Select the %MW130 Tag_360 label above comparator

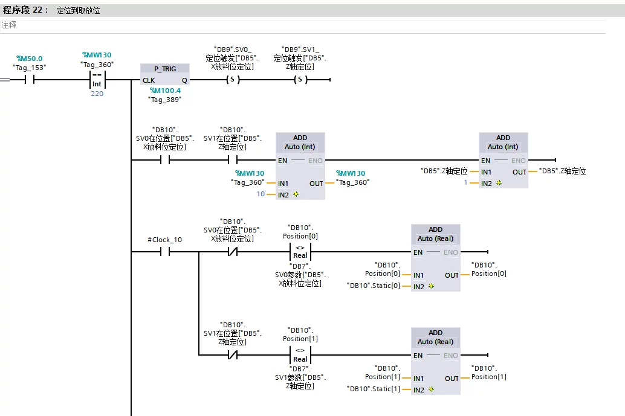point(97,60)
